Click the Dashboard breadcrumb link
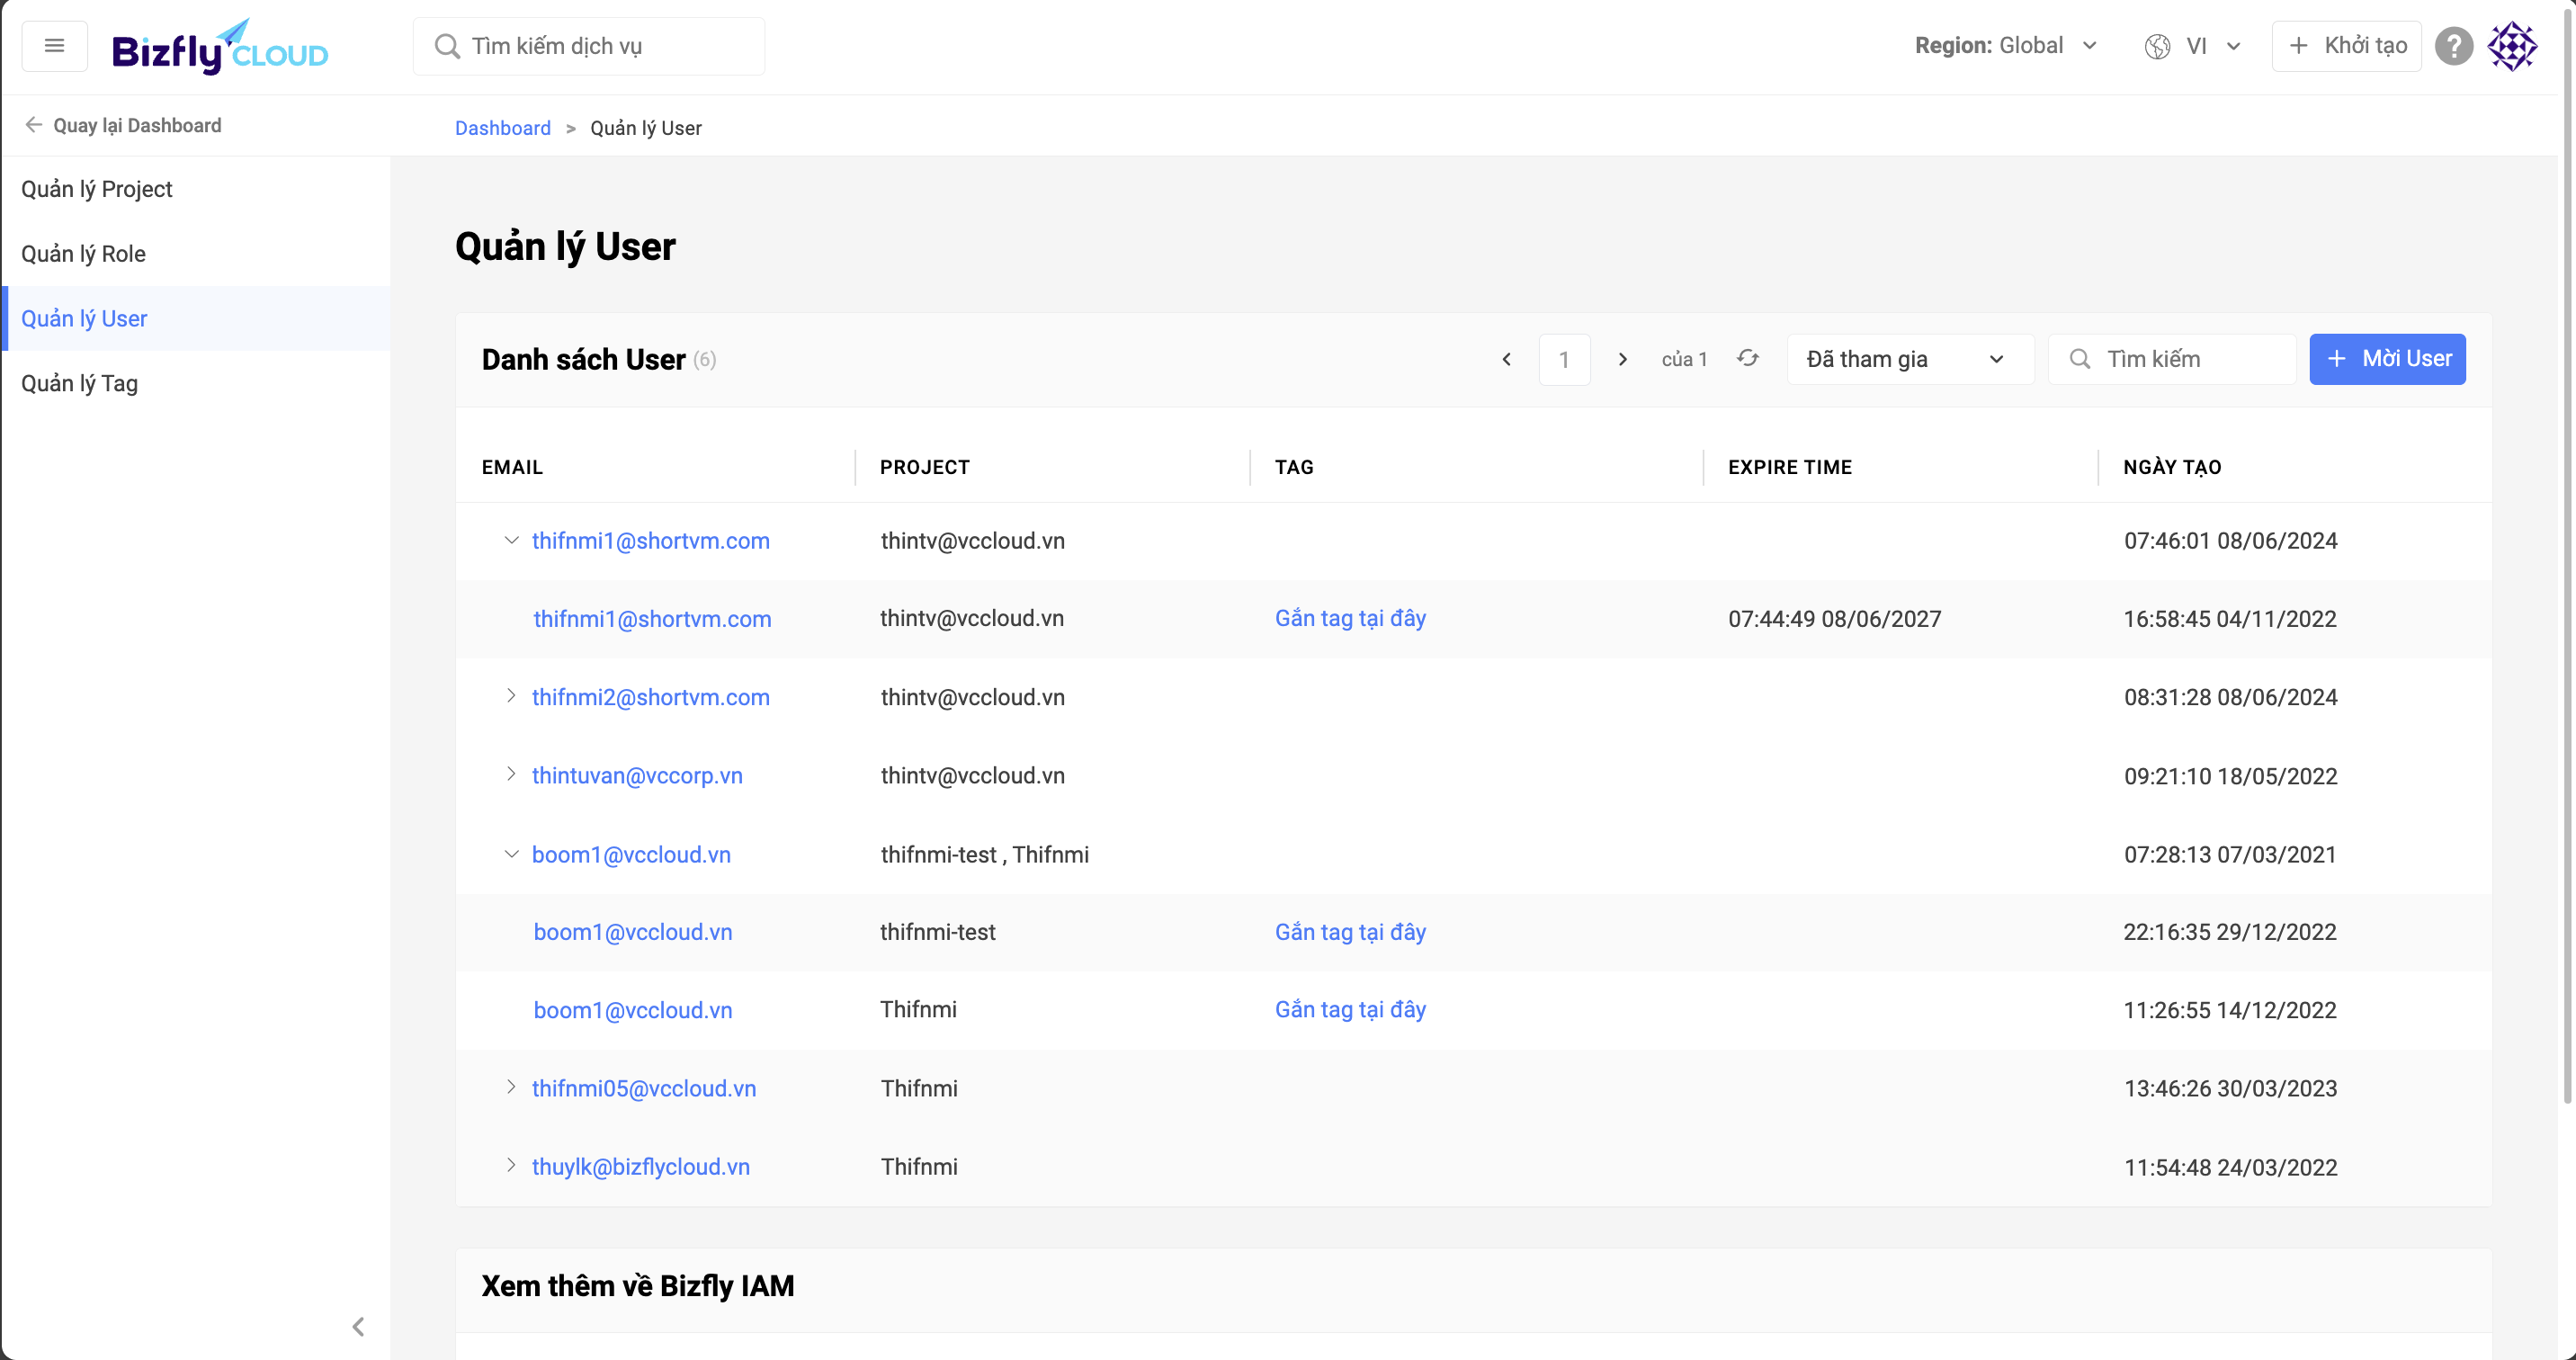 point(502,128)
